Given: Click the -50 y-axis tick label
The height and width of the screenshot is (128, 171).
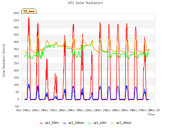Looking at the screenshot, I should coord(17,106).
